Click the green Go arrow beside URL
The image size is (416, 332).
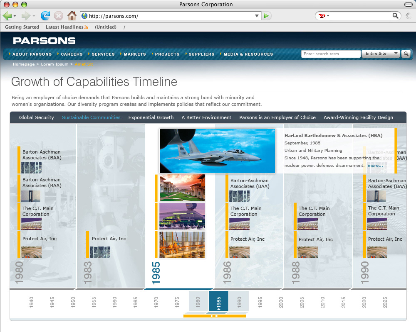pyautogui.click(x=266, y=16)
